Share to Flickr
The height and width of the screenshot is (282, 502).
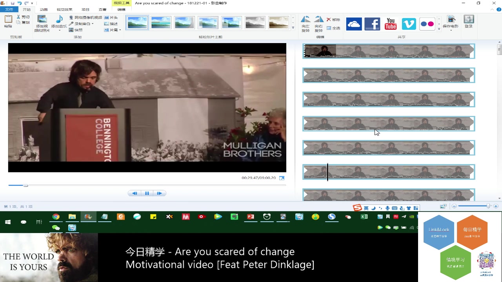coord(427,24)
